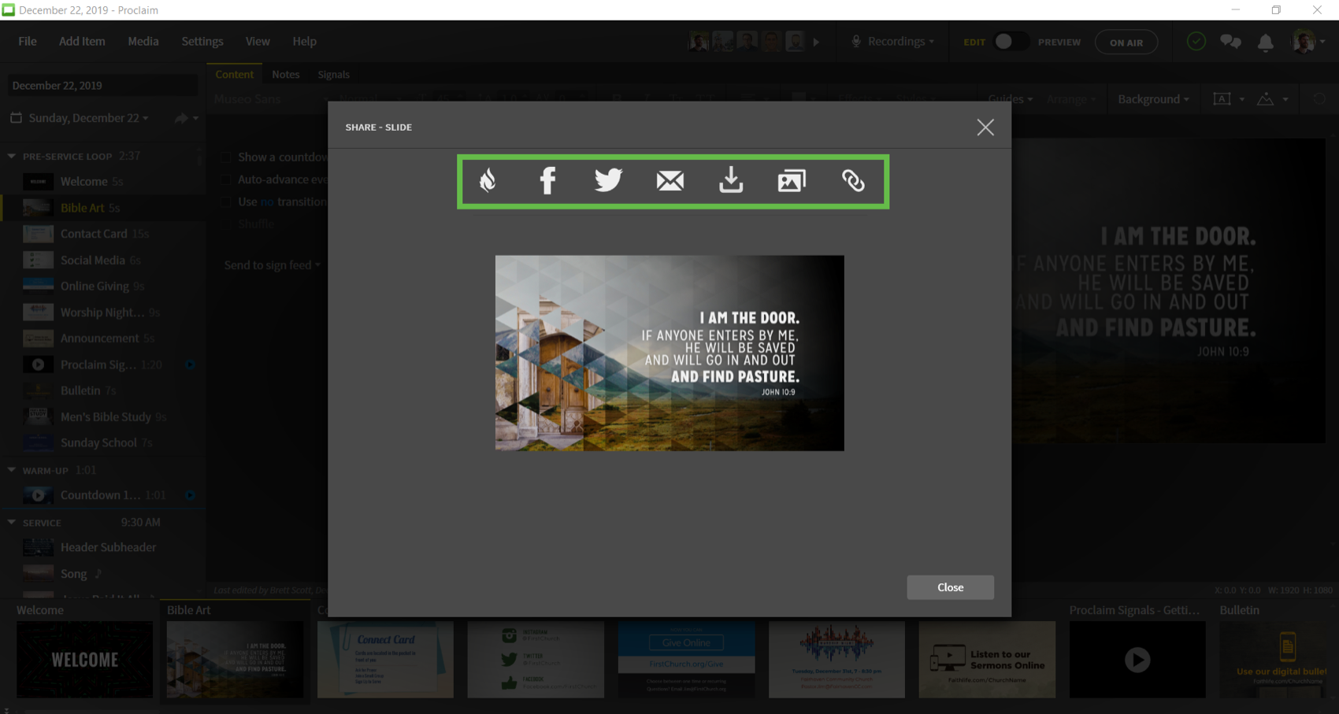Collapse the Service section
Viewport: 1339px width, 714px height.
coord(11,522)
